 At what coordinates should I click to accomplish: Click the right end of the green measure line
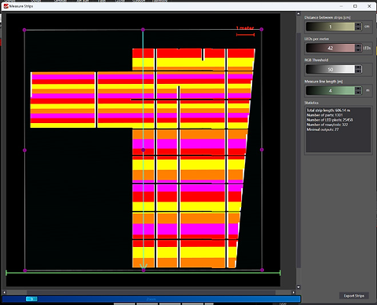280,273
